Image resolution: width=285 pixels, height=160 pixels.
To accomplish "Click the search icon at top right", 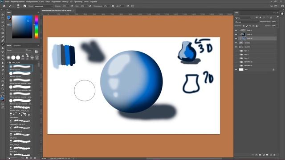I will [x=272, y=6].
